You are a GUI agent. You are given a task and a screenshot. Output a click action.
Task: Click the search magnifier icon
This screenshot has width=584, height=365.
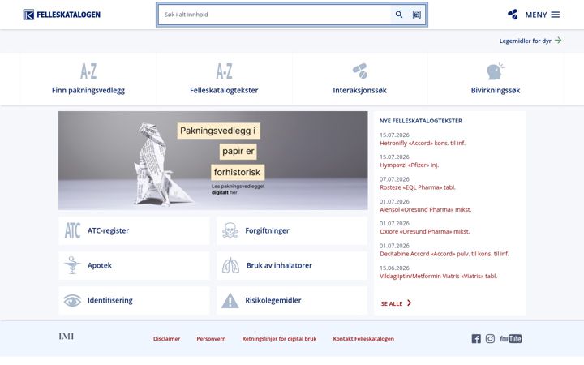[x=399, y=15]
